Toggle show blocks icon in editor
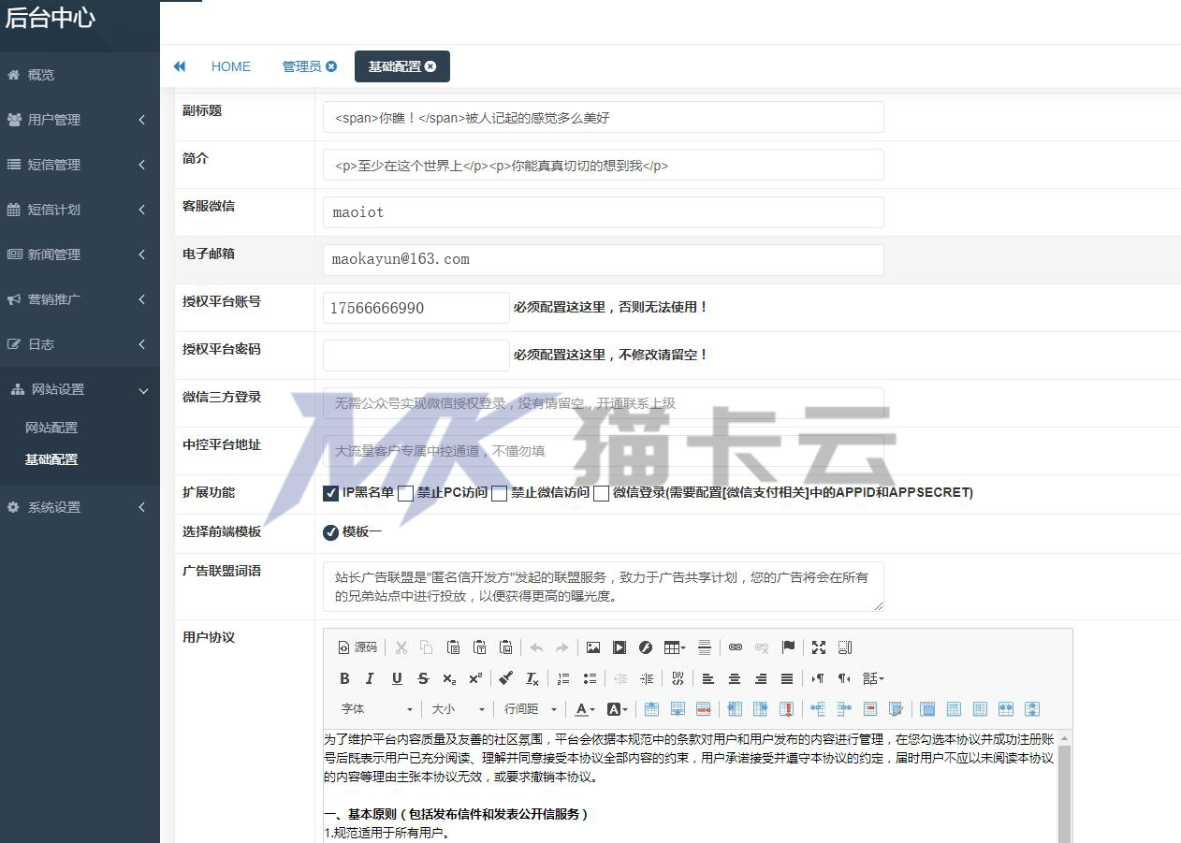Viewport: 1181px width, 843px height. (x=845, y=647)
